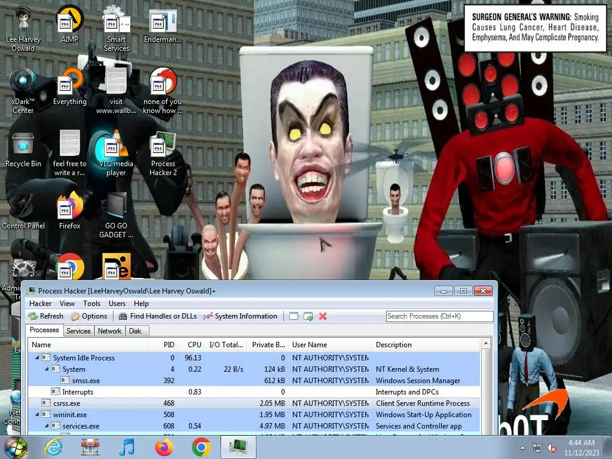
Task: Select the wininit.exe process row
Action: (255, 415)
